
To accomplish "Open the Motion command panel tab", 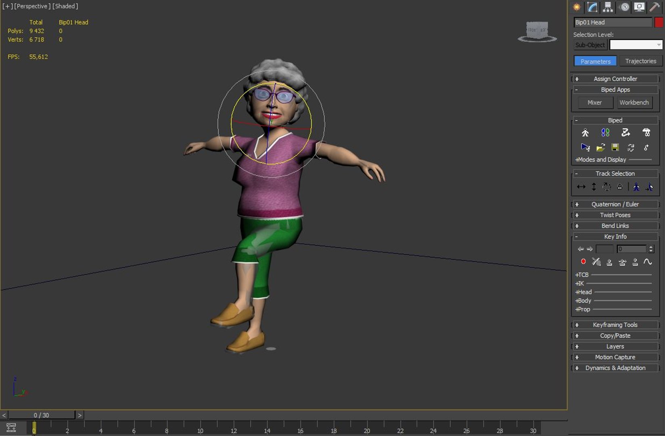I will tap(624, 7).
